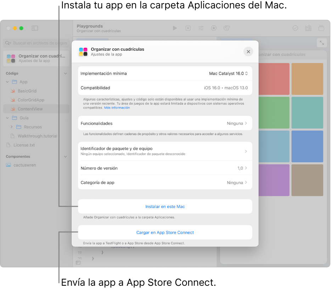Click the stop/record square toolbar icon

tap(188, 28)
